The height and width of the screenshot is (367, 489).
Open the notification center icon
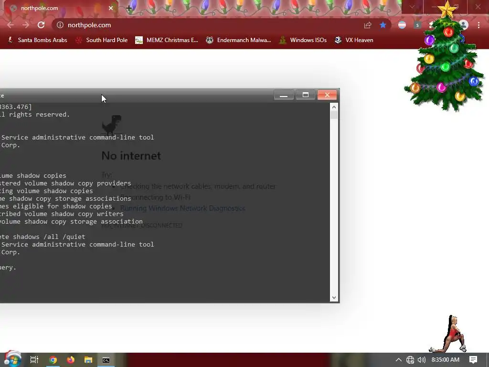(473, 360)
